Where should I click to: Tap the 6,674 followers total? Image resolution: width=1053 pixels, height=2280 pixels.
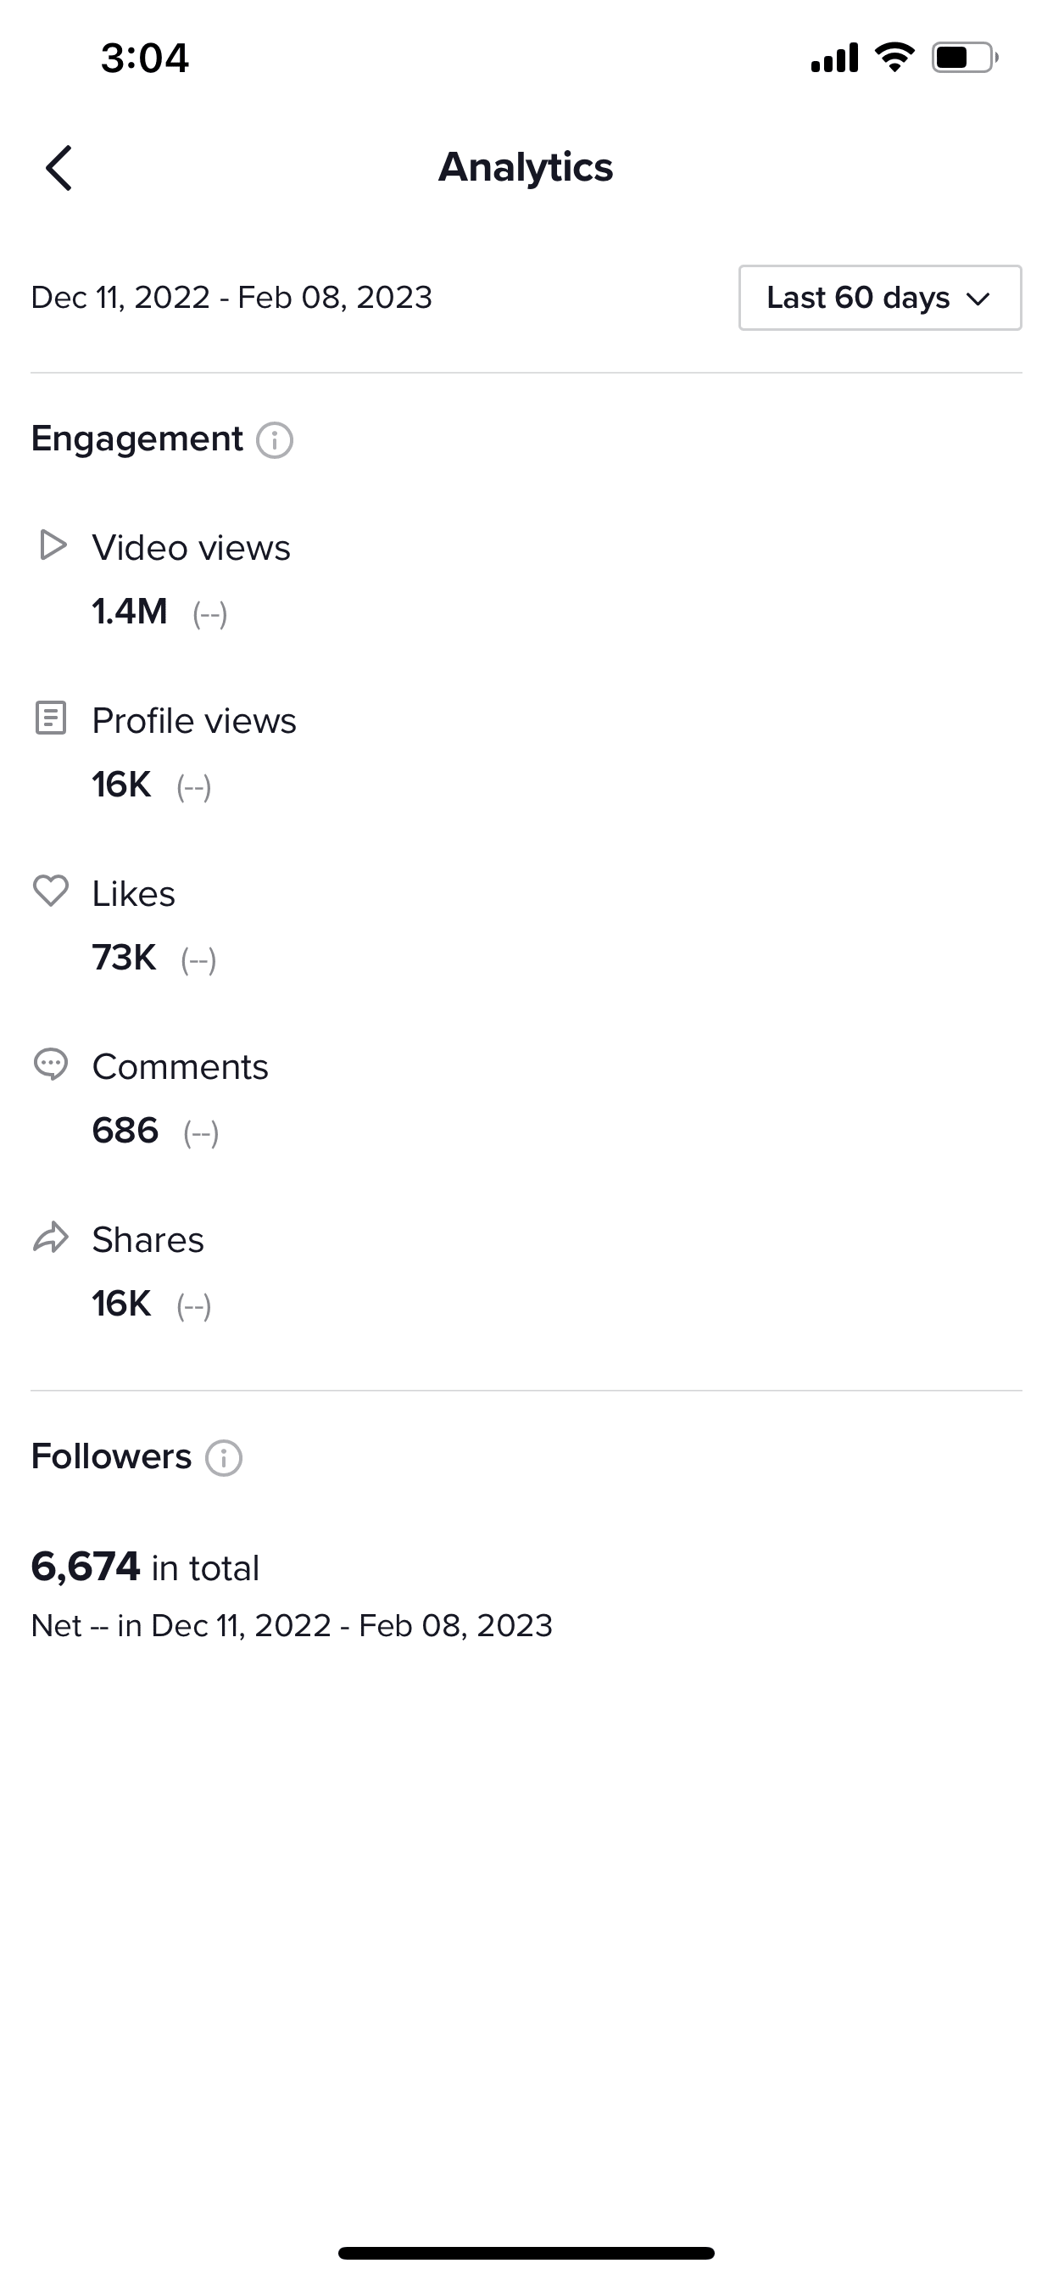pyautogui.click(x=86, y=1567)
